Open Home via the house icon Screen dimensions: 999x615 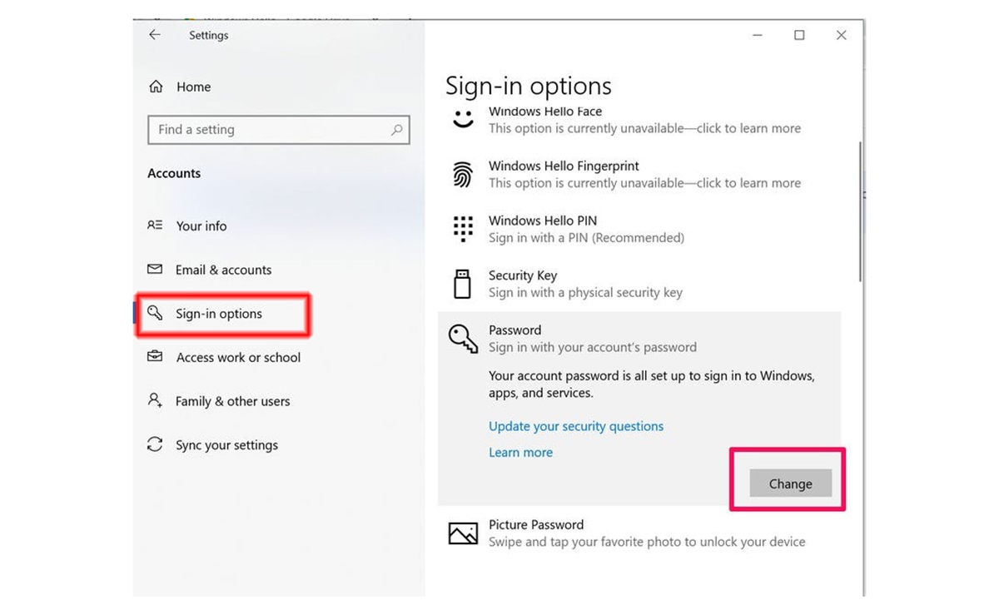155,87
